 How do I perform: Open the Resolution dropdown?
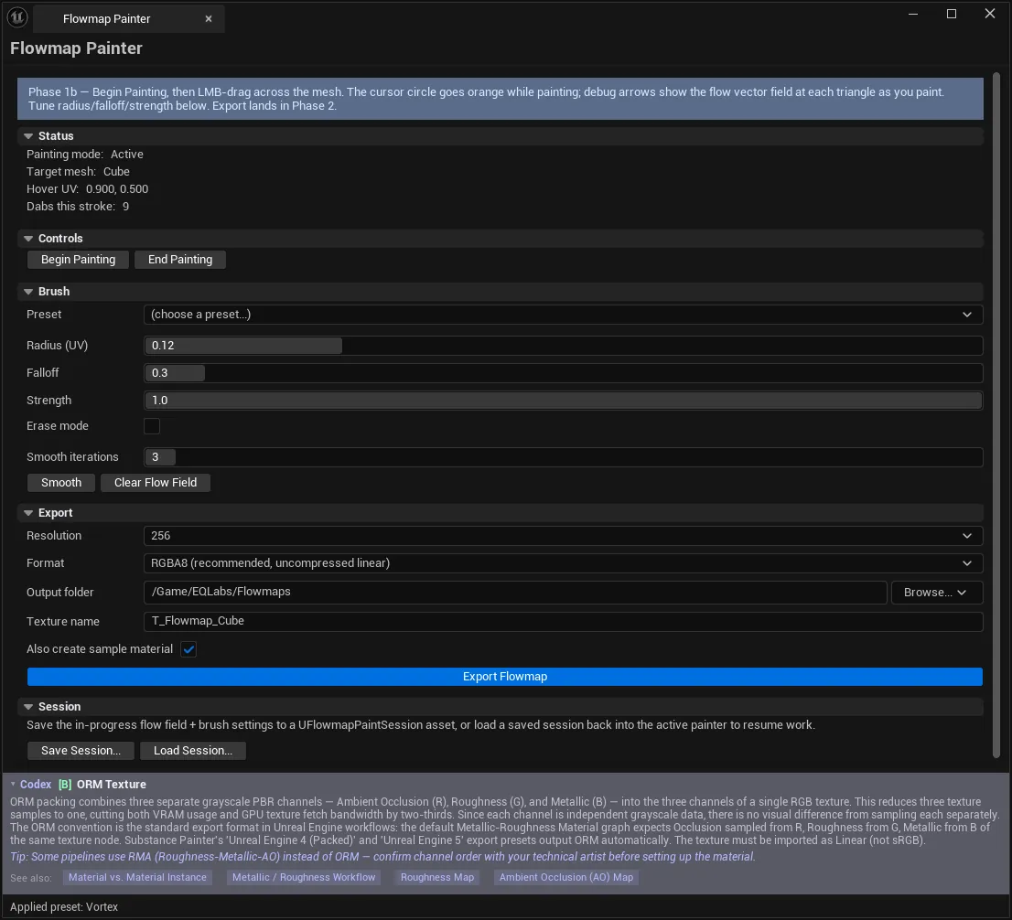click(x=563, y=536)
